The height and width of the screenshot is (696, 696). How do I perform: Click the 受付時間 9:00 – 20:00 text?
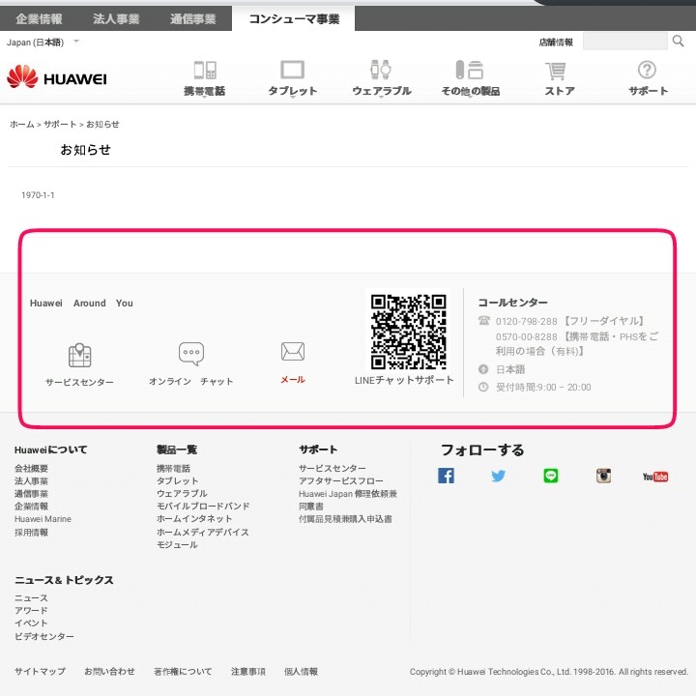543,388
